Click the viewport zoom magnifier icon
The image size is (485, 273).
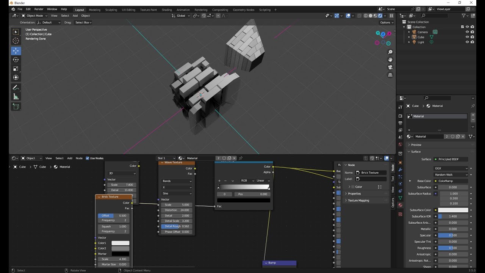pyautogui.click(x=390, y=52)
